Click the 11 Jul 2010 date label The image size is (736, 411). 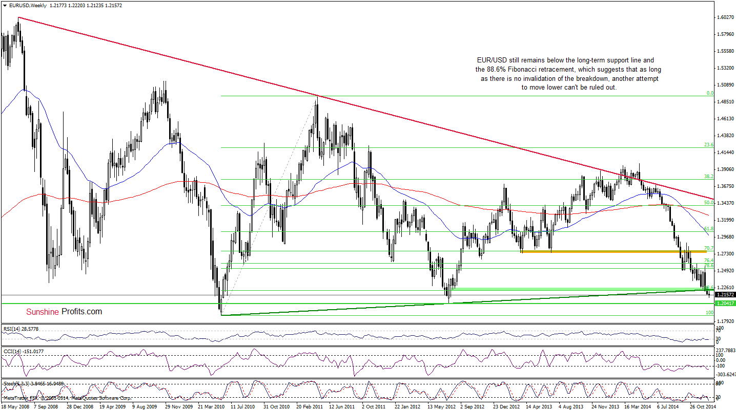tap(242, 406)
